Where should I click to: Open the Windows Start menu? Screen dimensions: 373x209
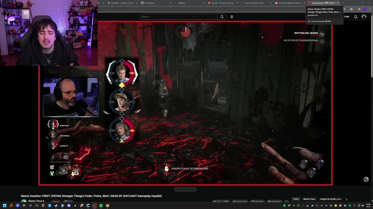[5, 206]
